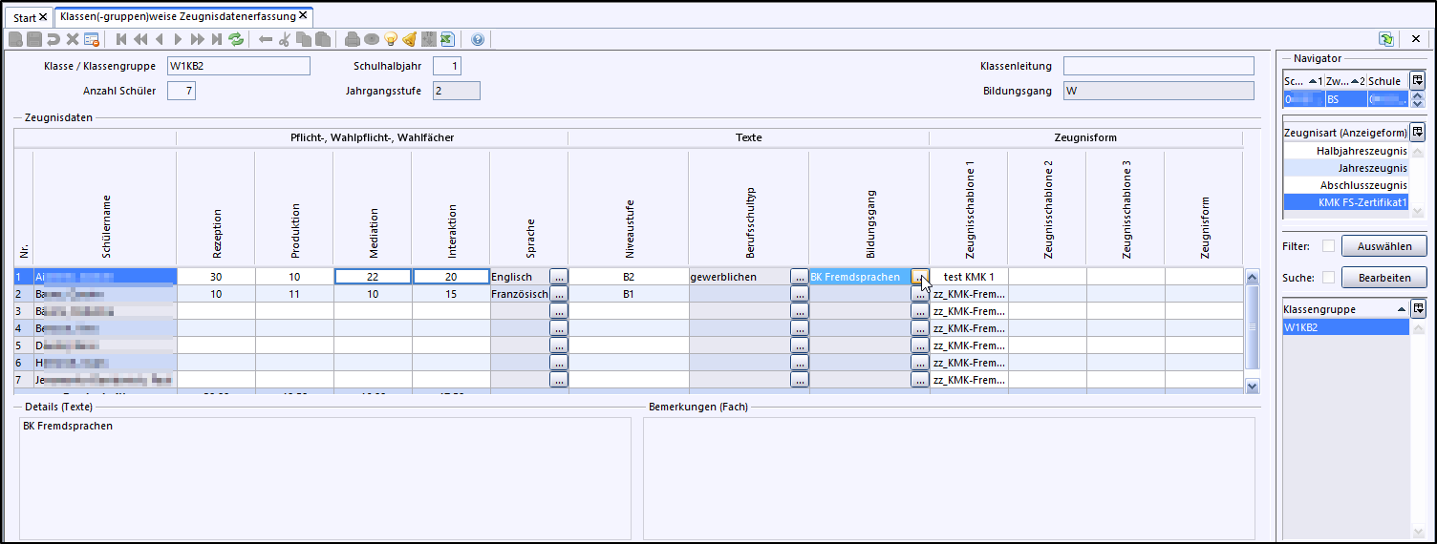1437x544 pixels.
Task: Click the green sync icon at top right
Action: pos(1385,39)
